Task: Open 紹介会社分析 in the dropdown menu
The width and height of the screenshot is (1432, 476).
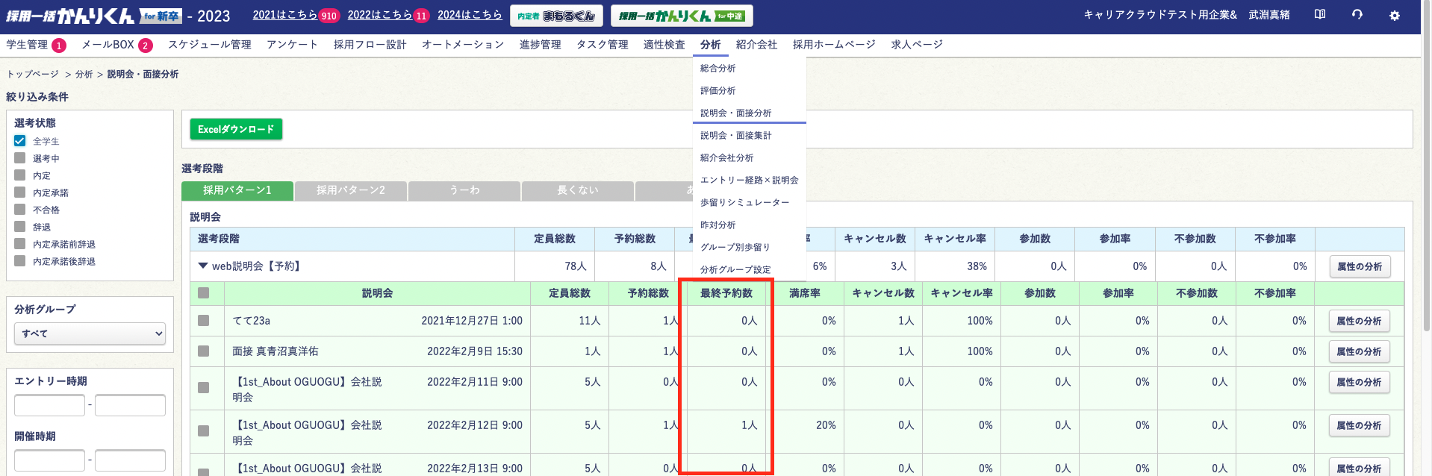Action: (x=726, y=157)
